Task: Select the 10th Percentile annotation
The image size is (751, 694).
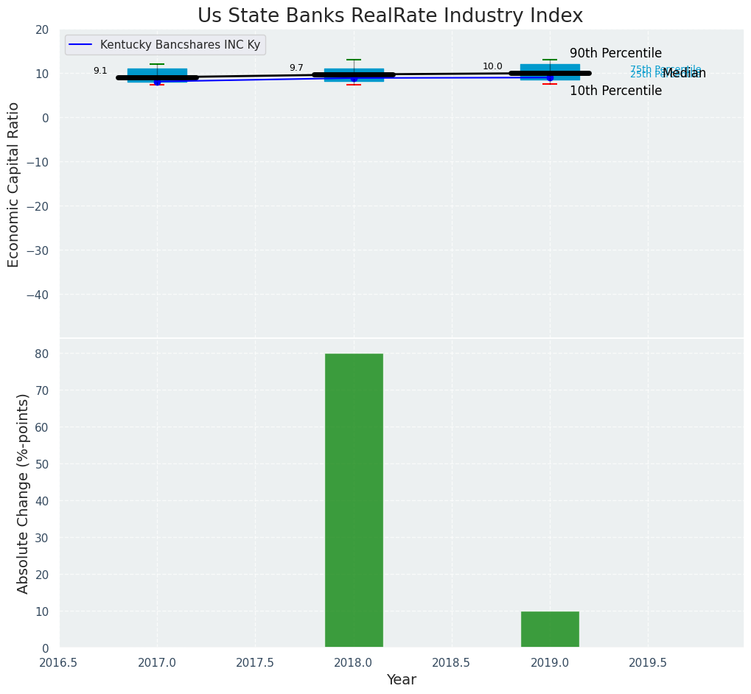Action: click(615, 91)
